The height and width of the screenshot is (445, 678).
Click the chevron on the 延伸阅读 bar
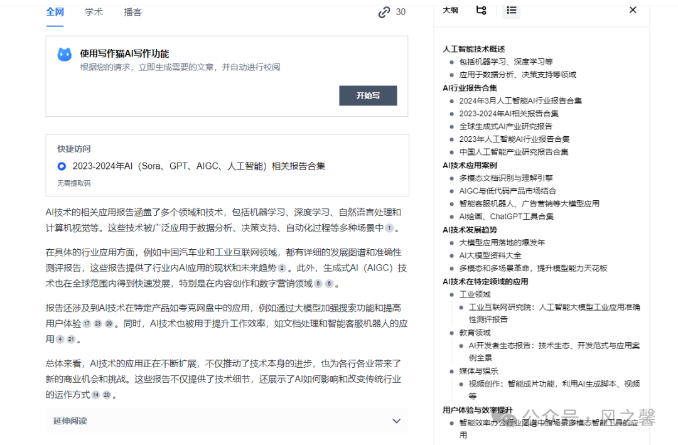point(396,421)
